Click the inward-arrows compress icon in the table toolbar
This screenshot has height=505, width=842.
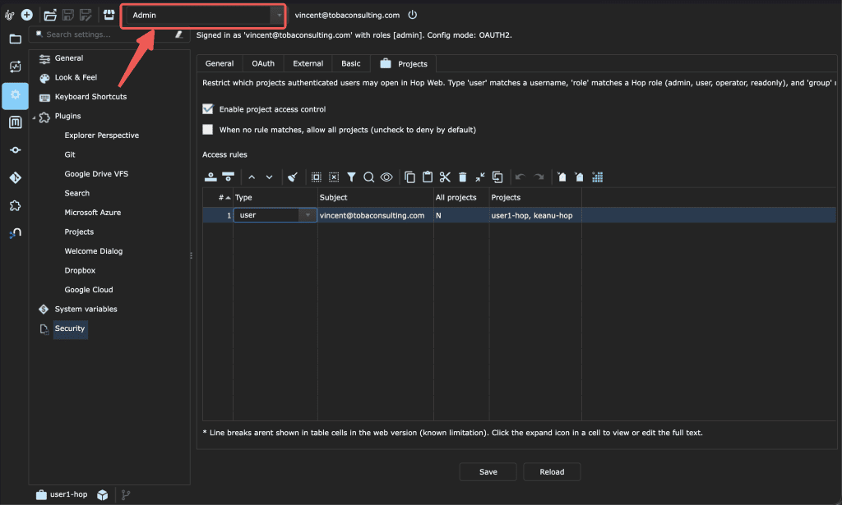coord(480,177)
